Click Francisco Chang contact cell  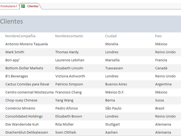(x=68, y=92)
